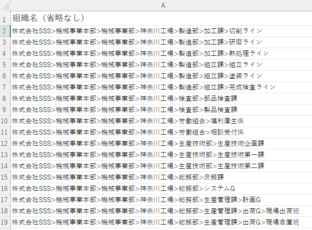Select row 11 header
The height and width of the screenshot is (230, 312).
[x=5, y=132]
